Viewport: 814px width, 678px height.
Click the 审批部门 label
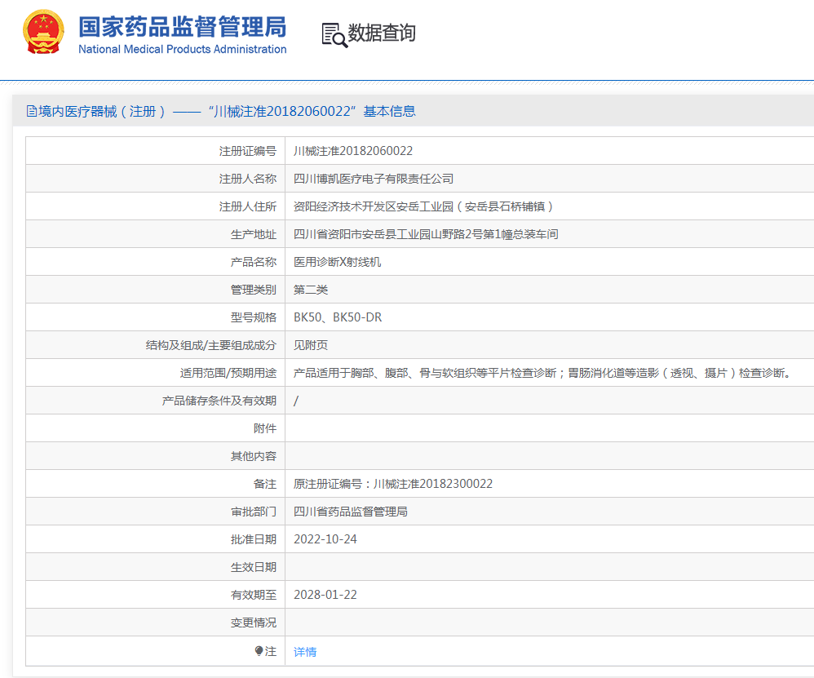tap(254, 512)
